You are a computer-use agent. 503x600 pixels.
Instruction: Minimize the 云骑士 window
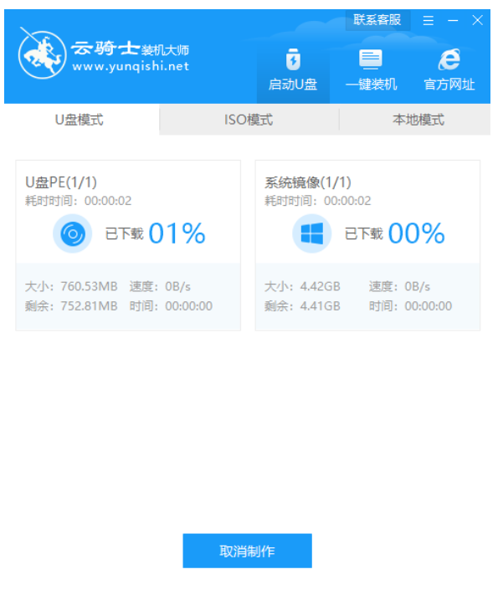click(x=453, y=21)
